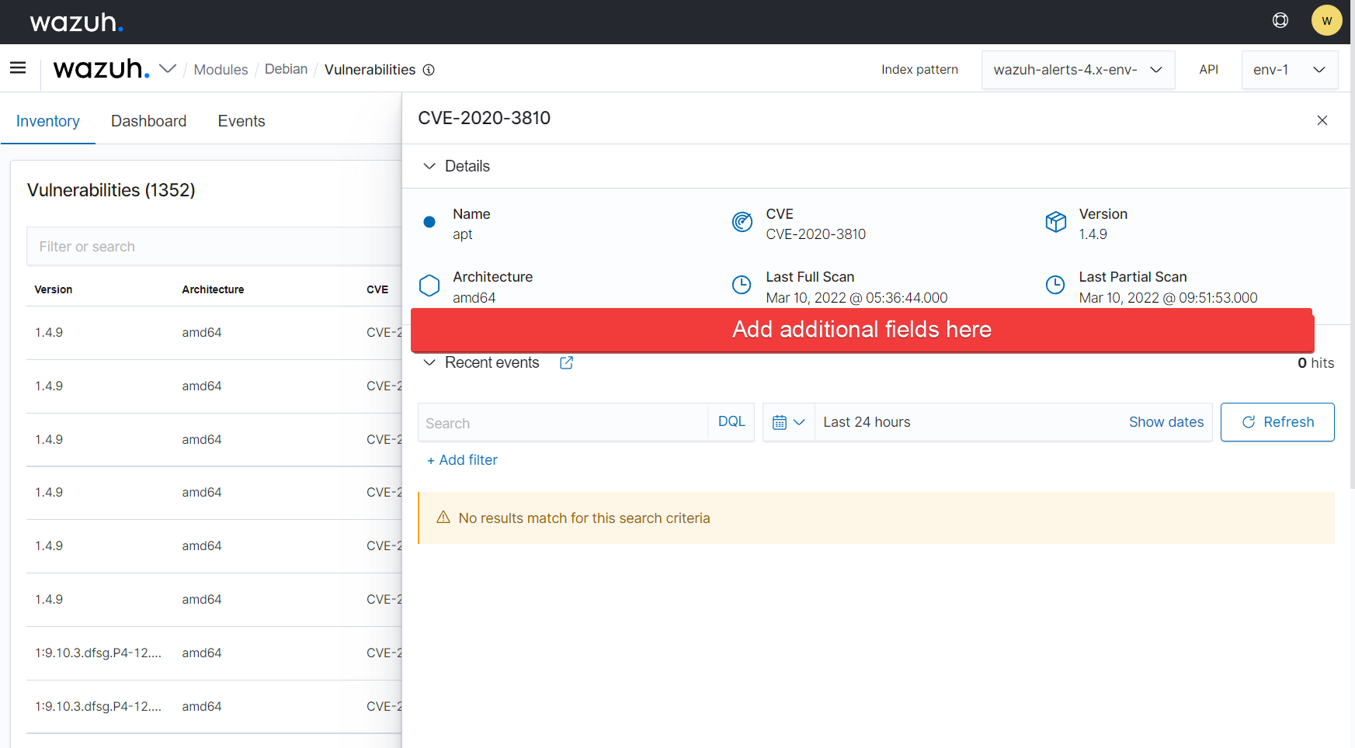Open the env-1 API selector dropdown

[1290, 69]
